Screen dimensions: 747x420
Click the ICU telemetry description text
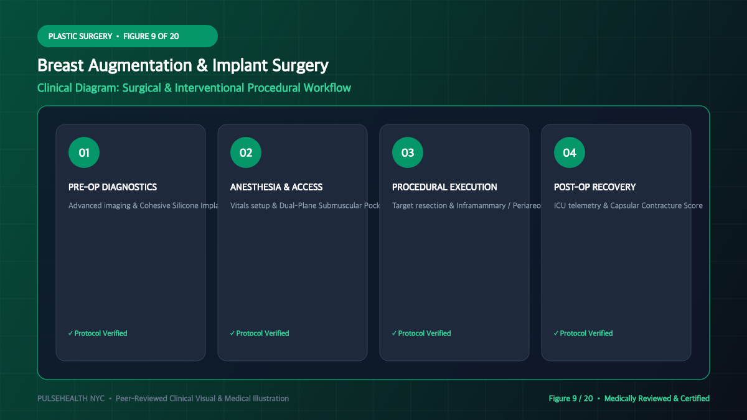pyautogui.click(x=628, y=205)
